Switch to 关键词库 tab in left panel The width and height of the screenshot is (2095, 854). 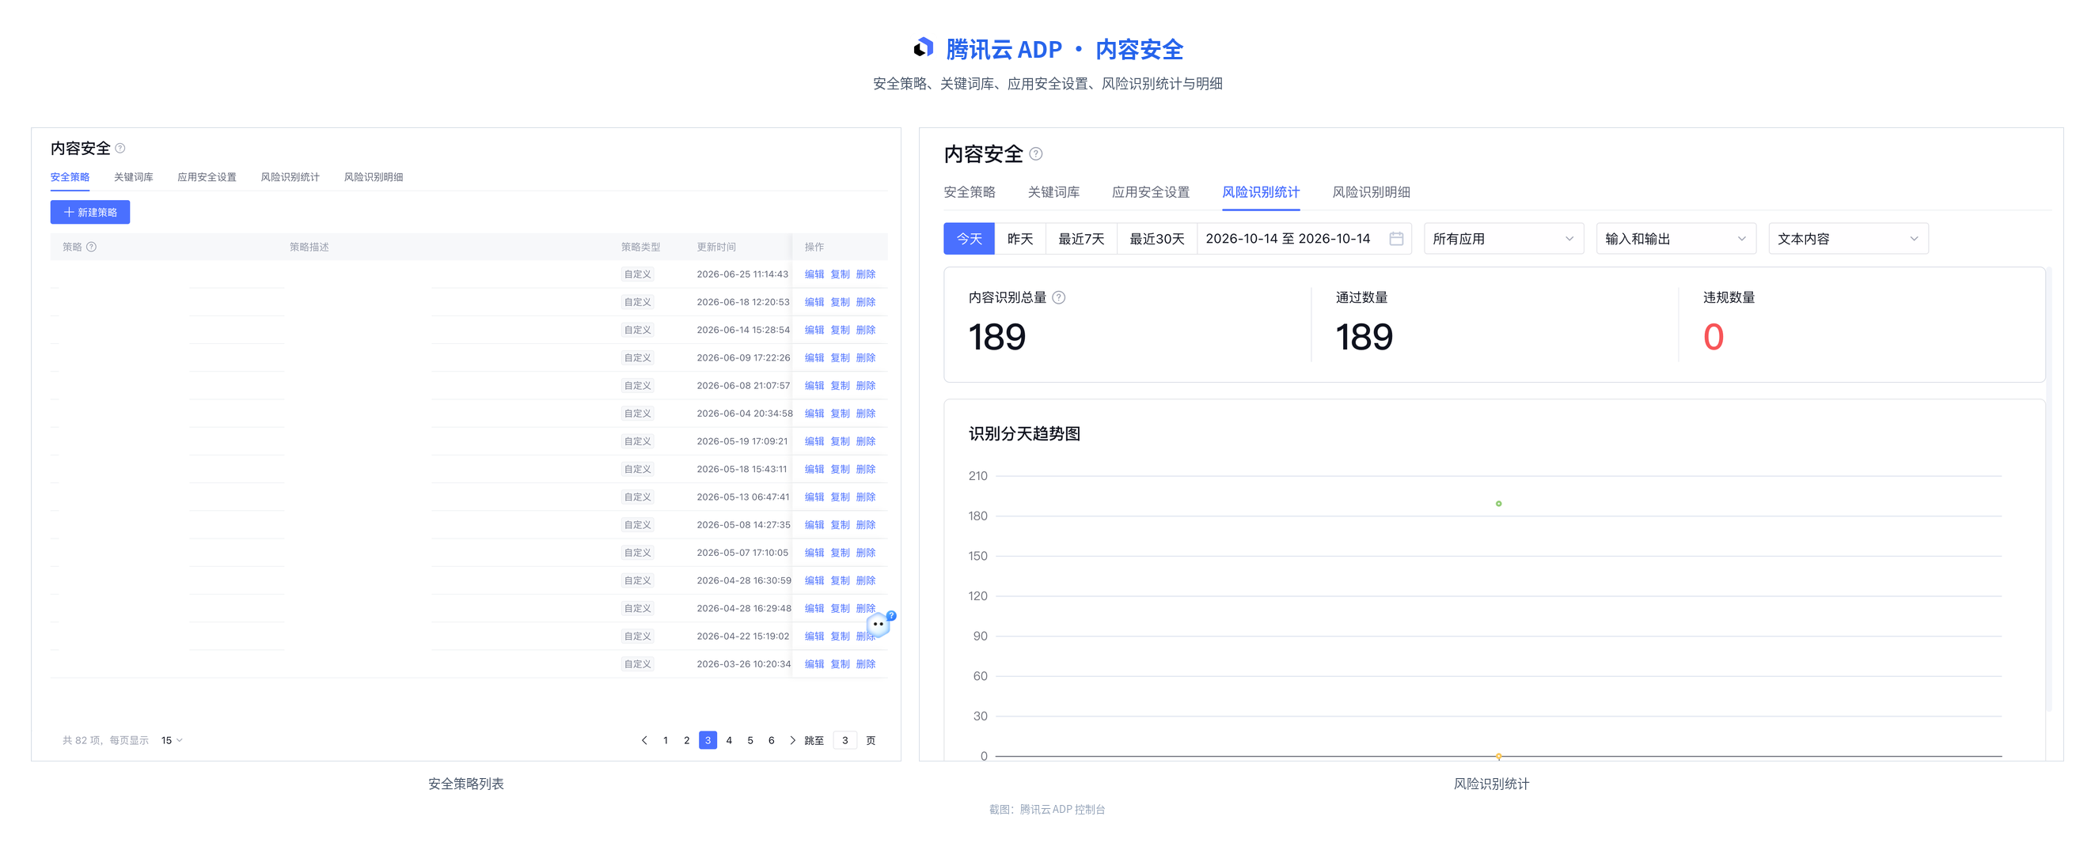tap(134, 177)
